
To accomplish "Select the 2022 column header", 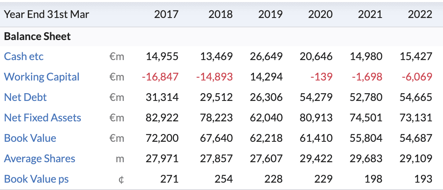I will point(420,14).
